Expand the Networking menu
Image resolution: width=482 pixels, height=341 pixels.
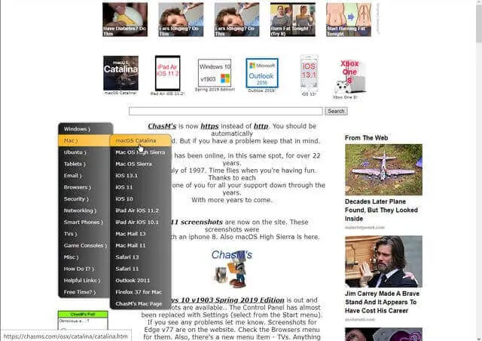84,210
